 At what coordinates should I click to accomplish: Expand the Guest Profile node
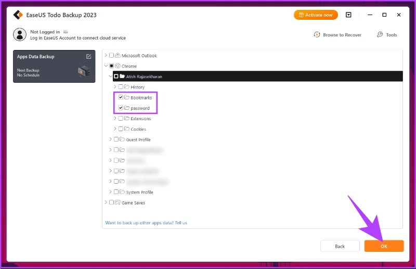click(x=110, y=139)
